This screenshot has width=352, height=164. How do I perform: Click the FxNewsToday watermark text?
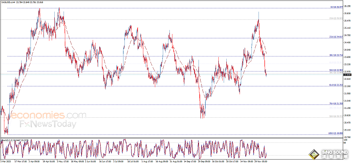(x=48, y=124)
